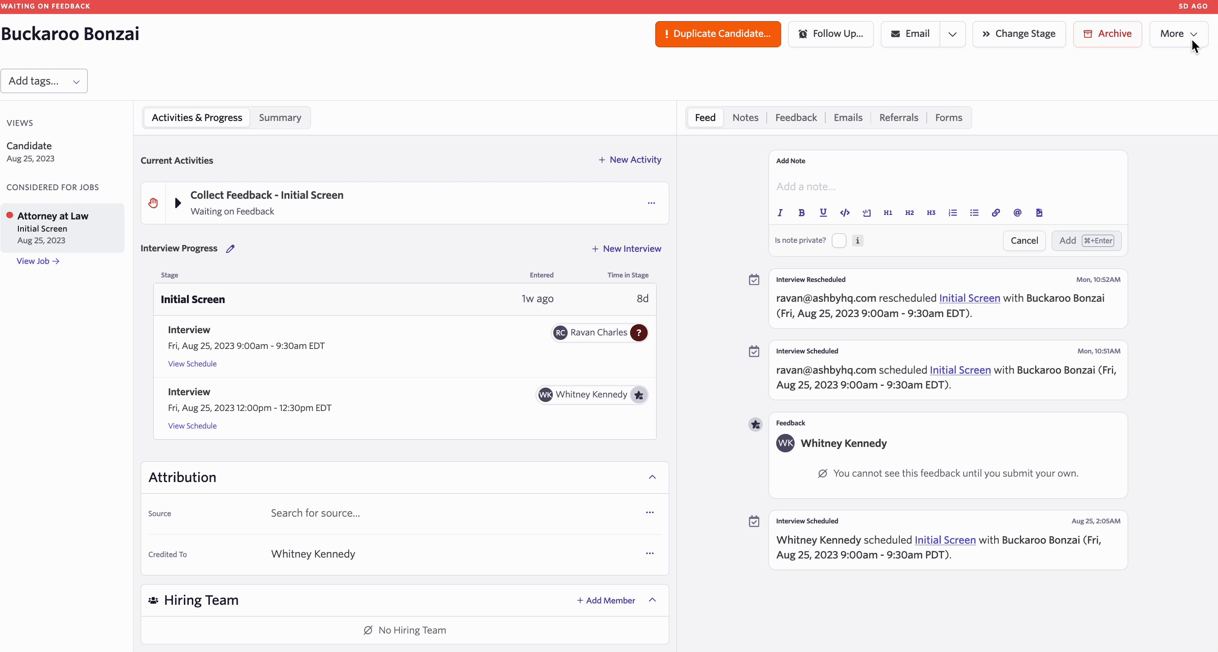Click the private note info icon
The height and width of the screenshot is (652, 1218).
[857, 241]
